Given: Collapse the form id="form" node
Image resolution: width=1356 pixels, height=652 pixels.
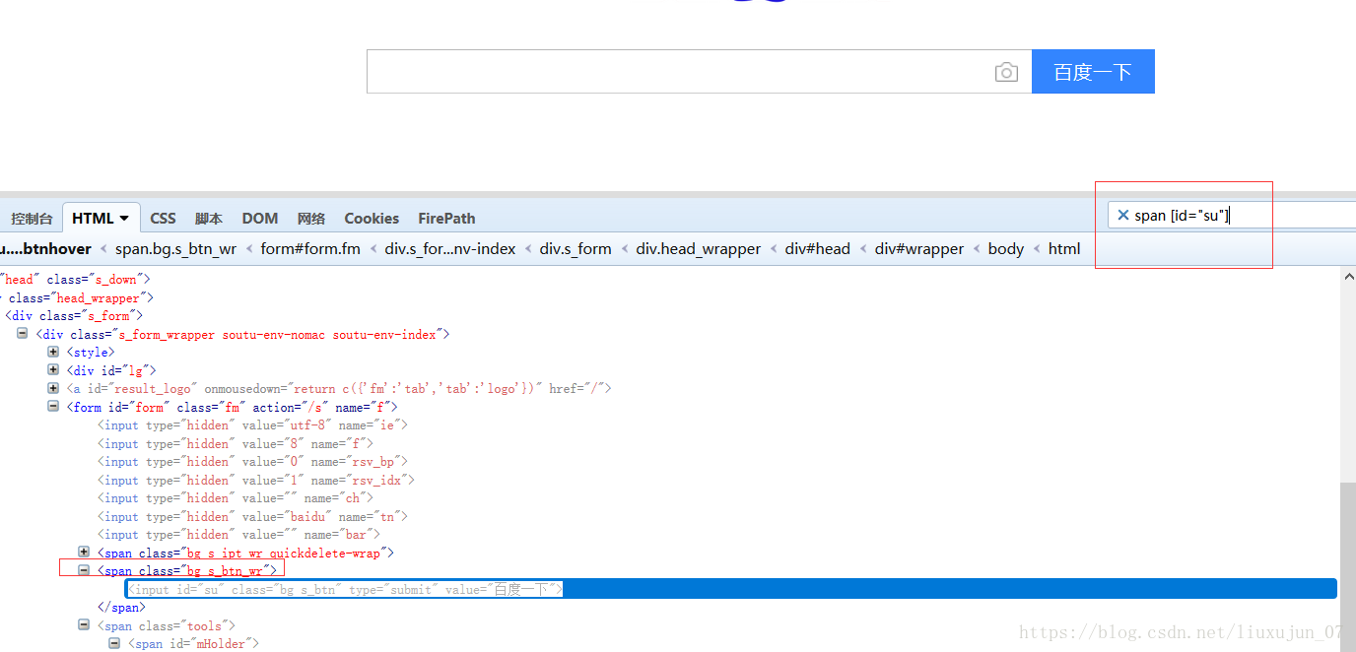Looking at the screenshot, I should [53, 406].
